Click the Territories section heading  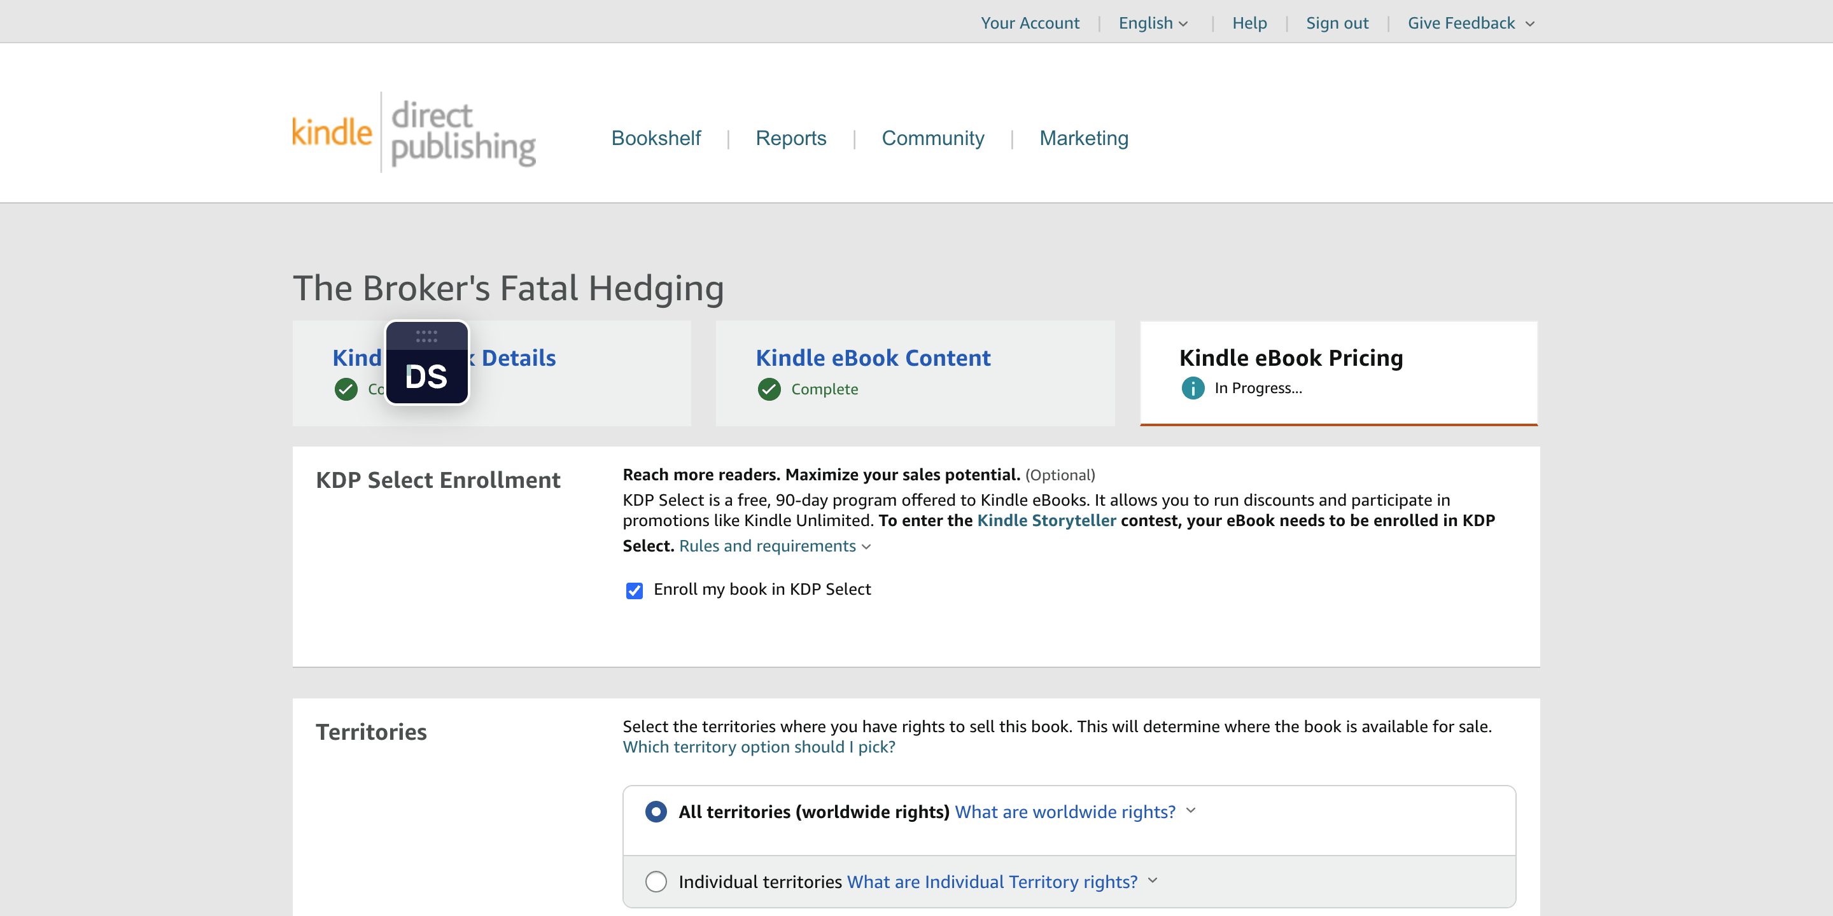(370, 732)
